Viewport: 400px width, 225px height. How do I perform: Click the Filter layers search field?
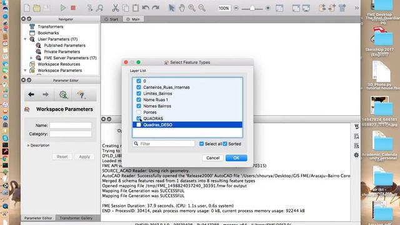(x=164, y=144)
